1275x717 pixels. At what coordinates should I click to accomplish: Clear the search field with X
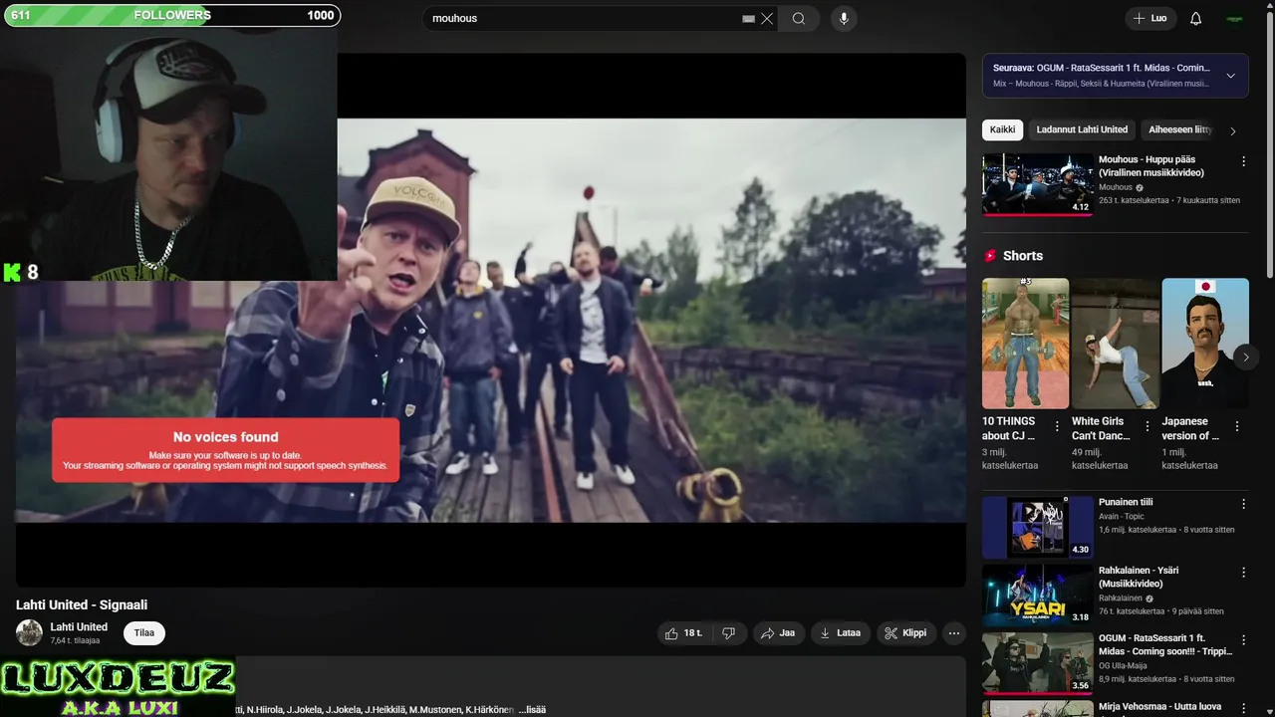tap(767, 18)
